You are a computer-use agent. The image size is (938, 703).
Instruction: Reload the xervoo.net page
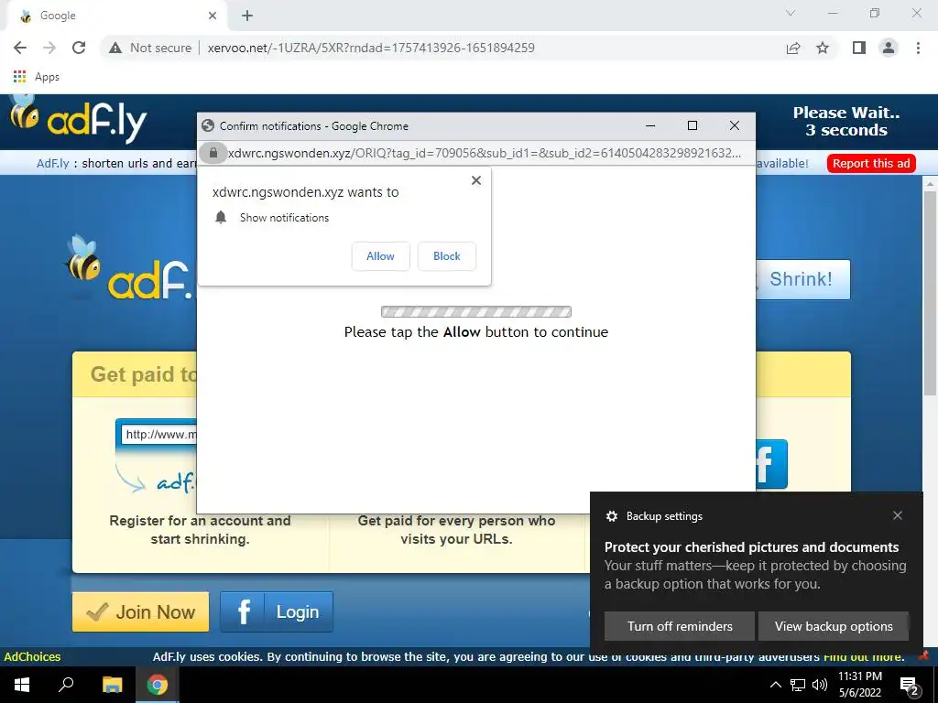point(79,48)
